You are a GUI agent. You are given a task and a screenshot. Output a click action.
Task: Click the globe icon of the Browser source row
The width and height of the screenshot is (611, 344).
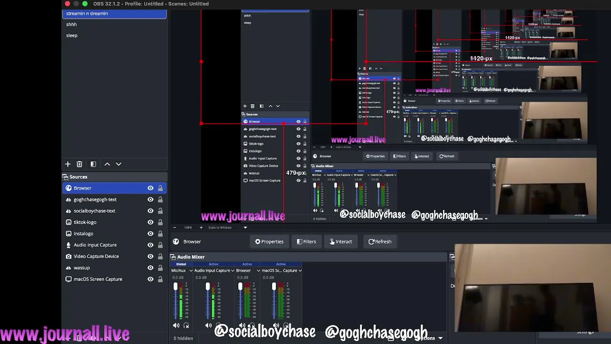[68, 188]
